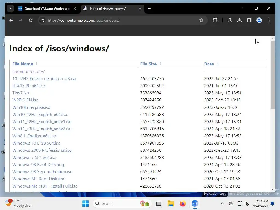This screenshot has width=280, height=210.
Task: Download Windows 7 SP1 x64.iso
Action: pos(34,157)
